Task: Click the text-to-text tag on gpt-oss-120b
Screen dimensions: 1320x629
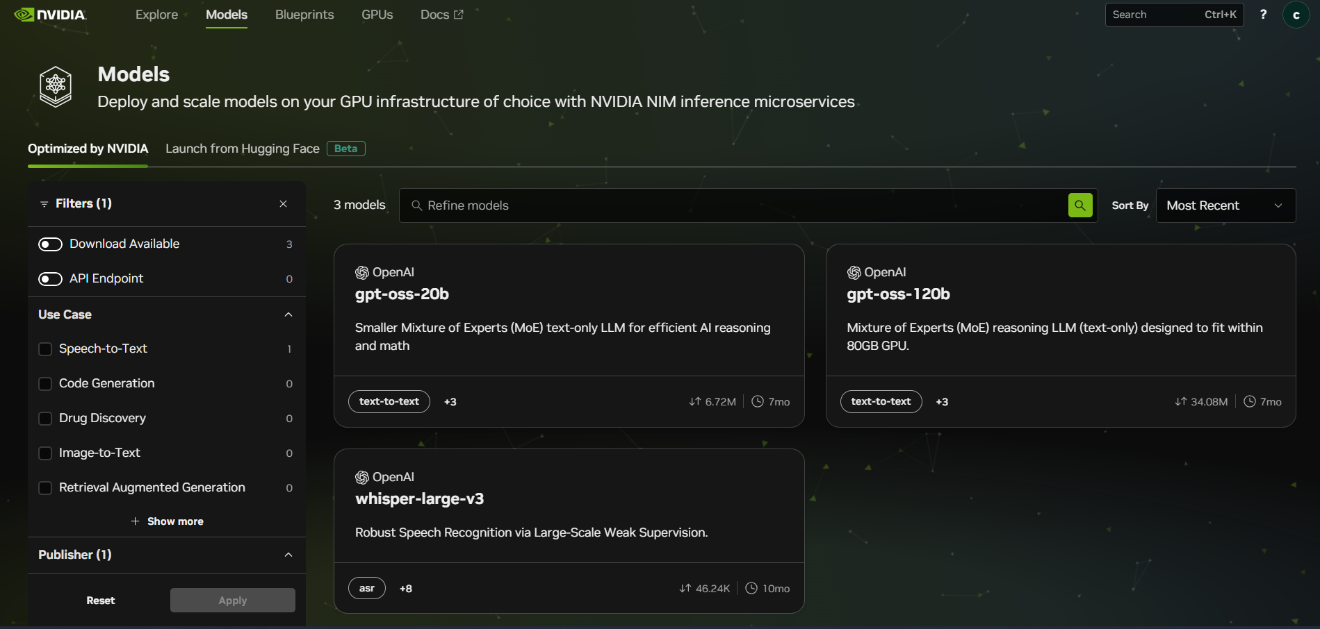Action: 881,401
